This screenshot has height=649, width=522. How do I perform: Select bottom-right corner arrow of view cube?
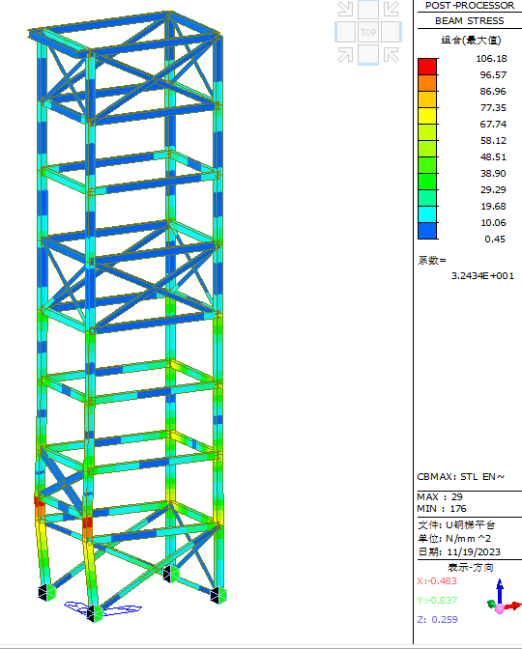pos(391,55)
